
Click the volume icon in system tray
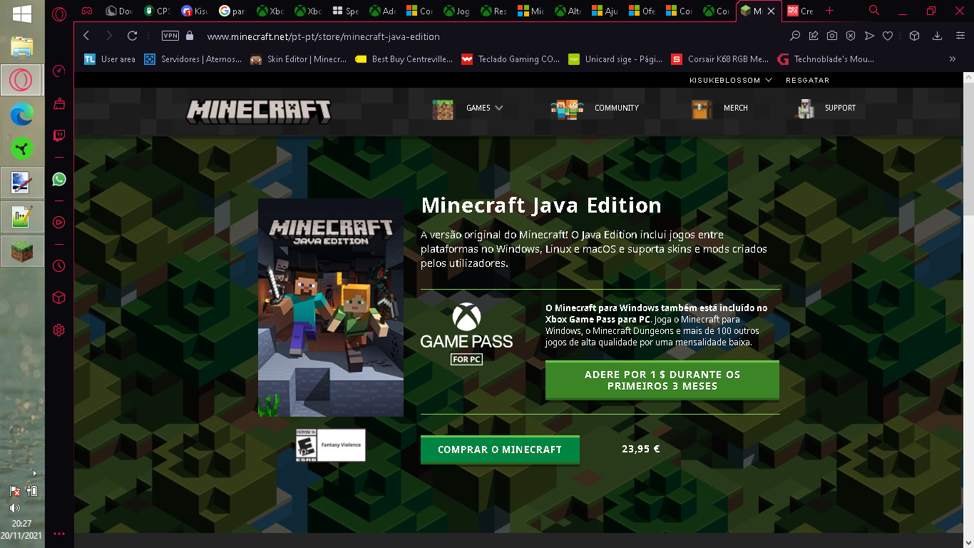point(14,508)
